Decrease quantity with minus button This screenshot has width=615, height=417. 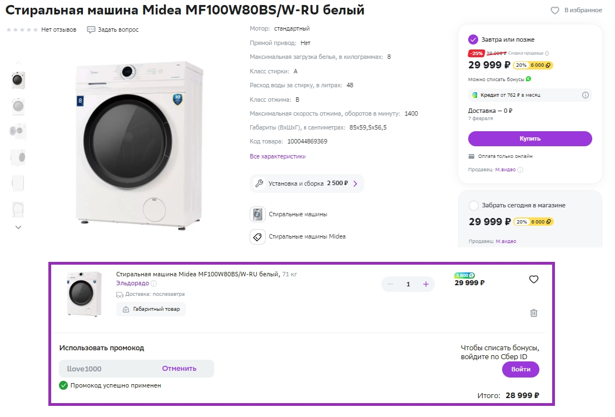pos(390,284)
